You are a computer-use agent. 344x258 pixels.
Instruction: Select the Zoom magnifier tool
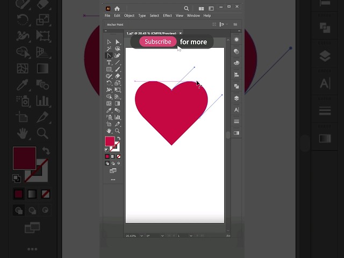point(117,131)
